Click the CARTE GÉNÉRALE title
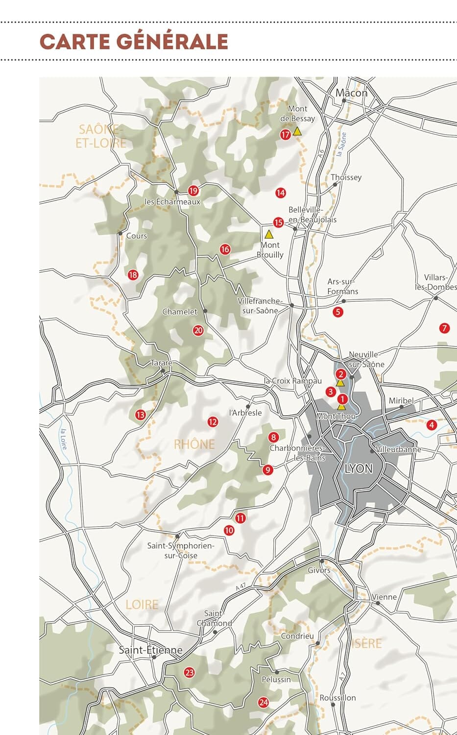 (x=134, y=40)
